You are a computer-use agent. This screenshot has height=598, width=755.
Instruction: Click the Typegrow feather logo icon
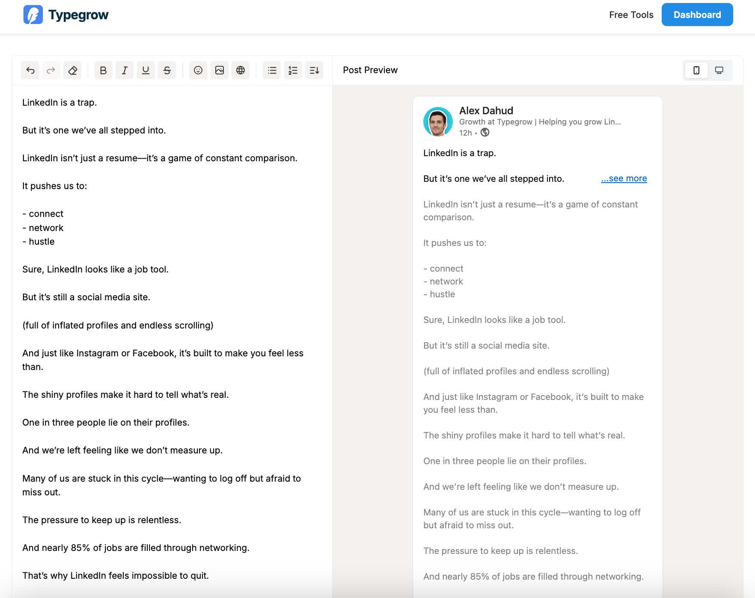point(33,15)
